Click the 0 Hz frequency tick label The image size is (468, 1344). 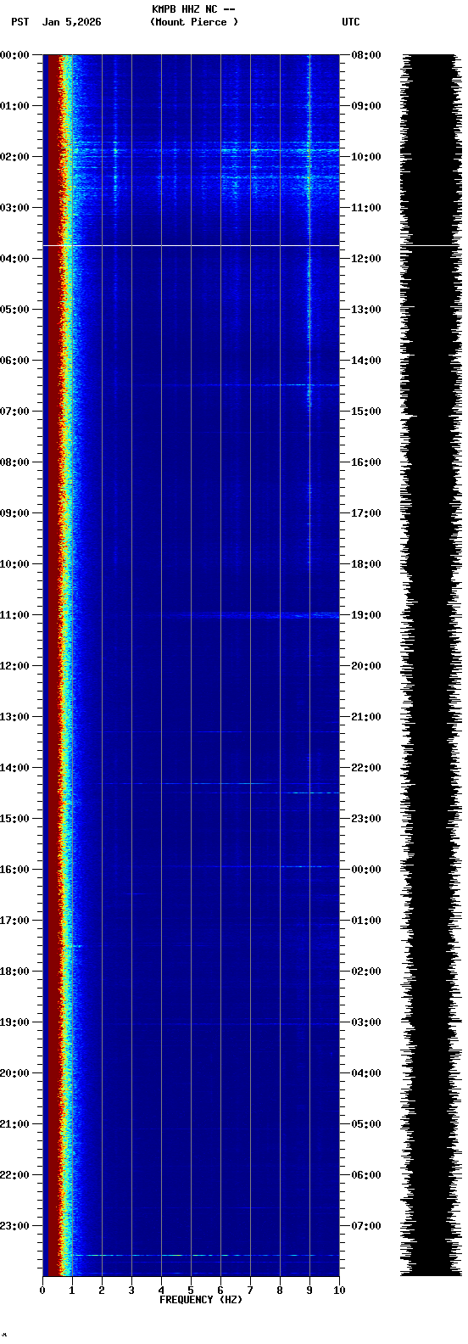point(42,1291)
